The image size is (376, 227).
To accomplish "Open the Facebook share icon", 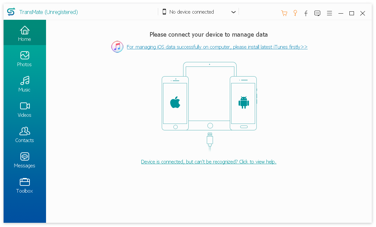I will [x=306, y=13].
